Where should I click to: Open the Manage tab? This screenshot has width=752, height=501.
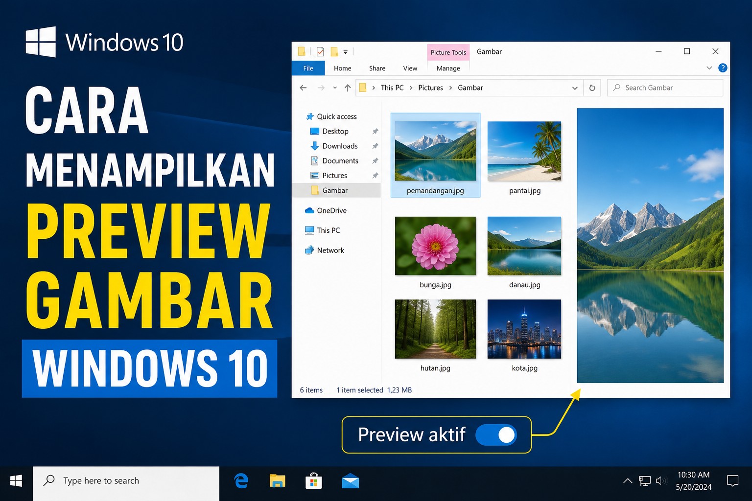coord(448,68)
